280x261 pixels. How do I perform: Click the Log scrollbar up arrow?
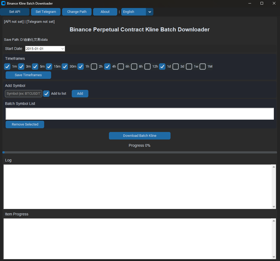[274, 167]
